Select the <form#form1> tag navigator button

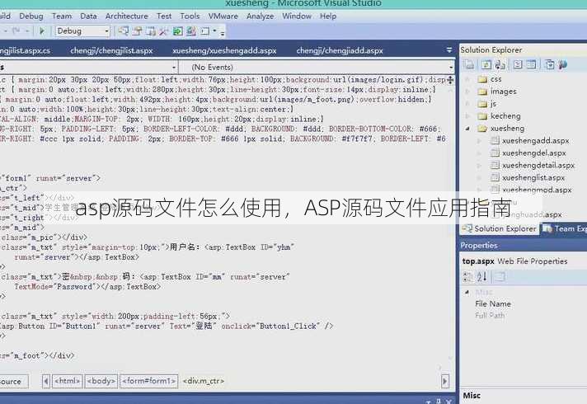tap(148, 381)
